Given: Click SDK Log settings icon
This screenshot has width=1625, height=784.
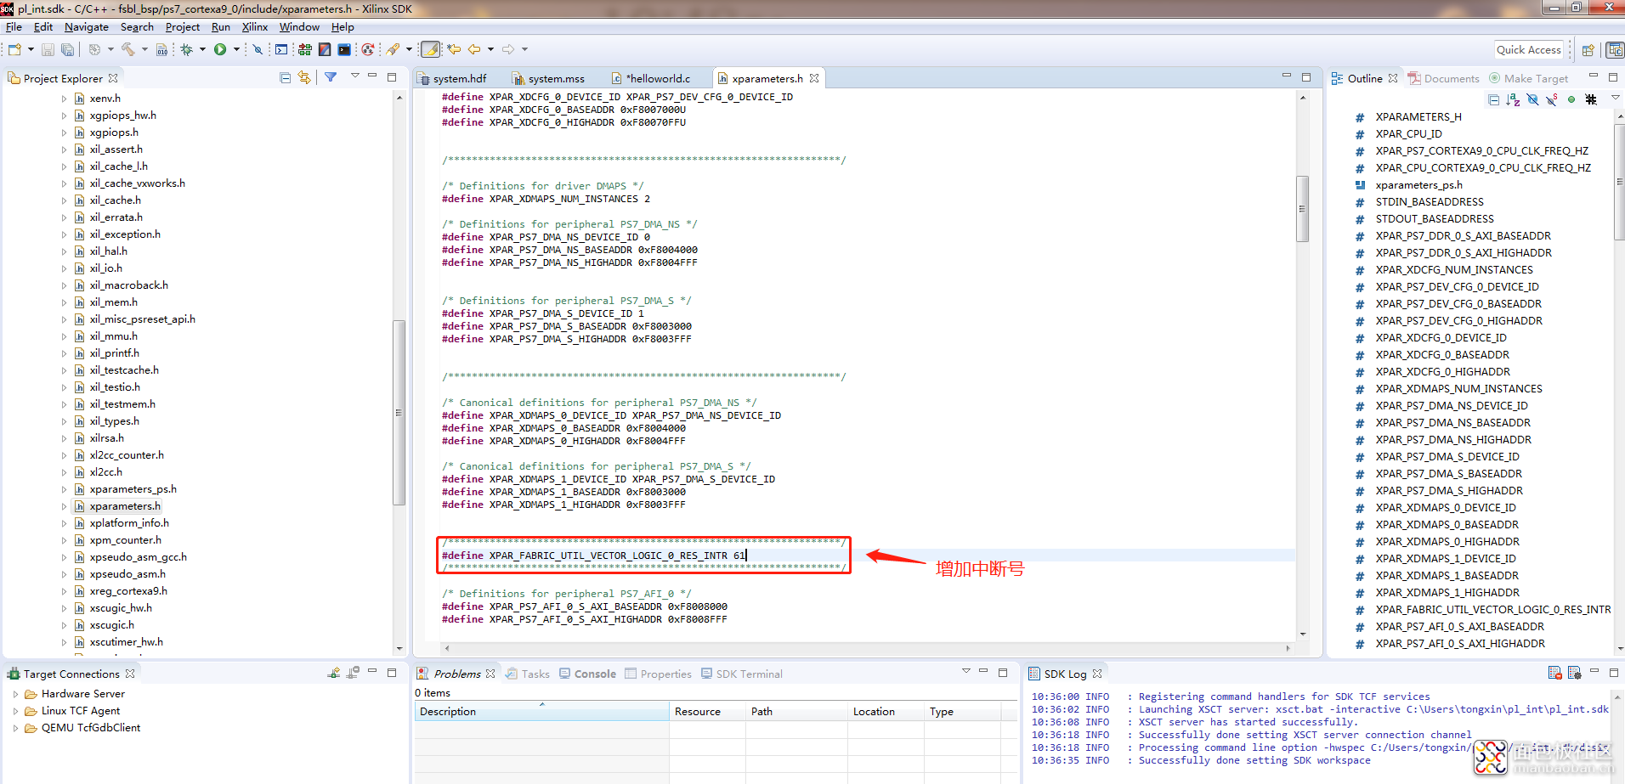Looking at the screenshot, I should [x=1574, y=673].
